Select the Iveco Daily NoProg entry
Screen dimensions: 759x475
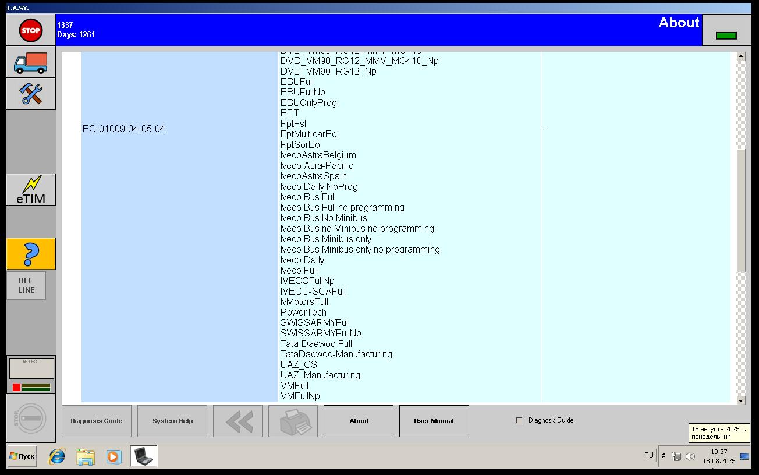(319, 186)
